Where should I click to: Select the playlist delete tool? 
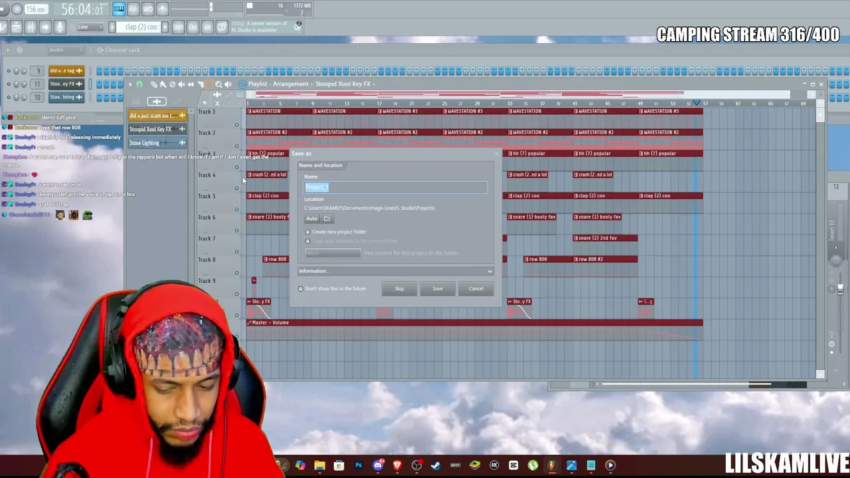point(172,84)
